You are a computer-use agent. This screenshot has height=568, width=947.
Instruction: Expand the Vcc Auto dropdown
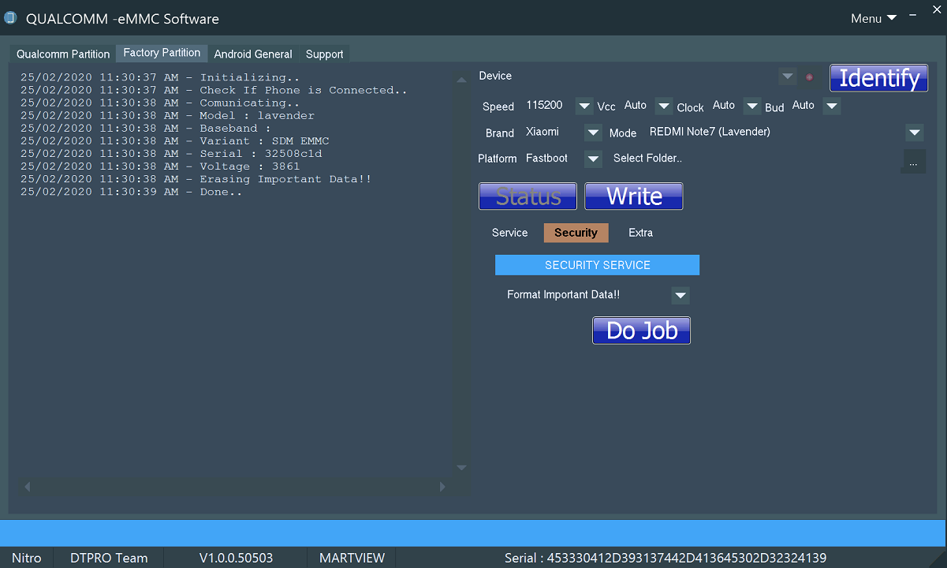click(664, 106)
